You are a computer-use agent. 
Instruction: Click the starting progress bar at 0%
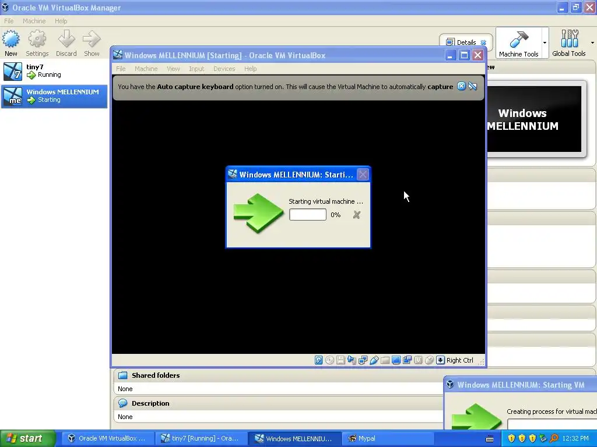[308, 215]
